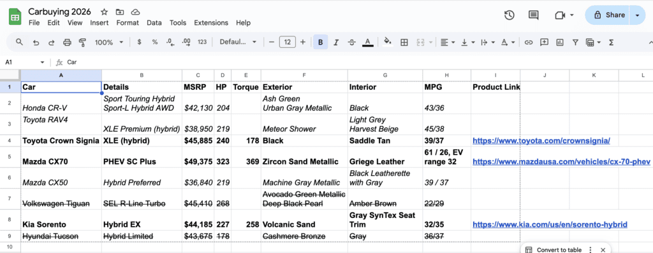This screenshot has width=653, height=253.
Task: Click the table views icon
Action: pyautogui.click(x=590, y=42)
